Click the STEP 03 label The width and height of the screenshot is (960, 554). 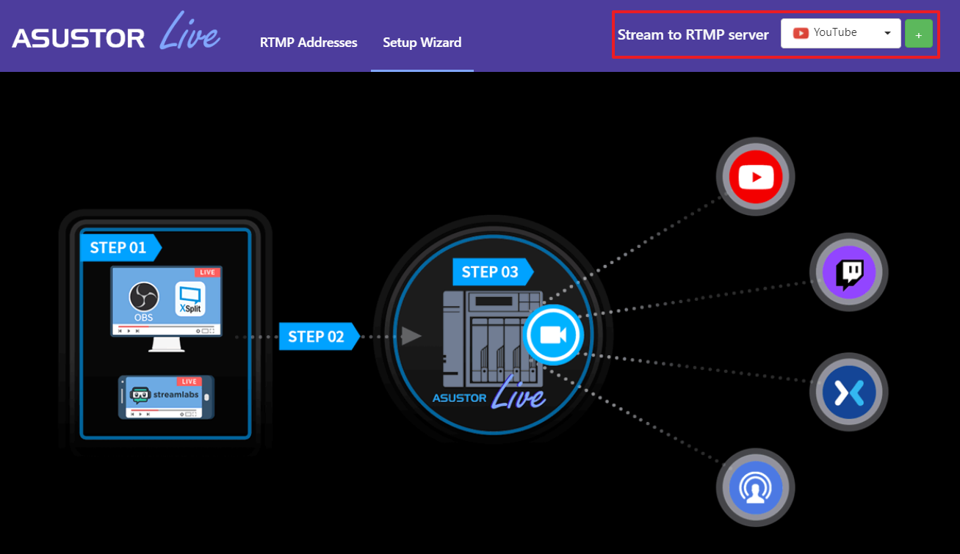[x=493, y=271]
